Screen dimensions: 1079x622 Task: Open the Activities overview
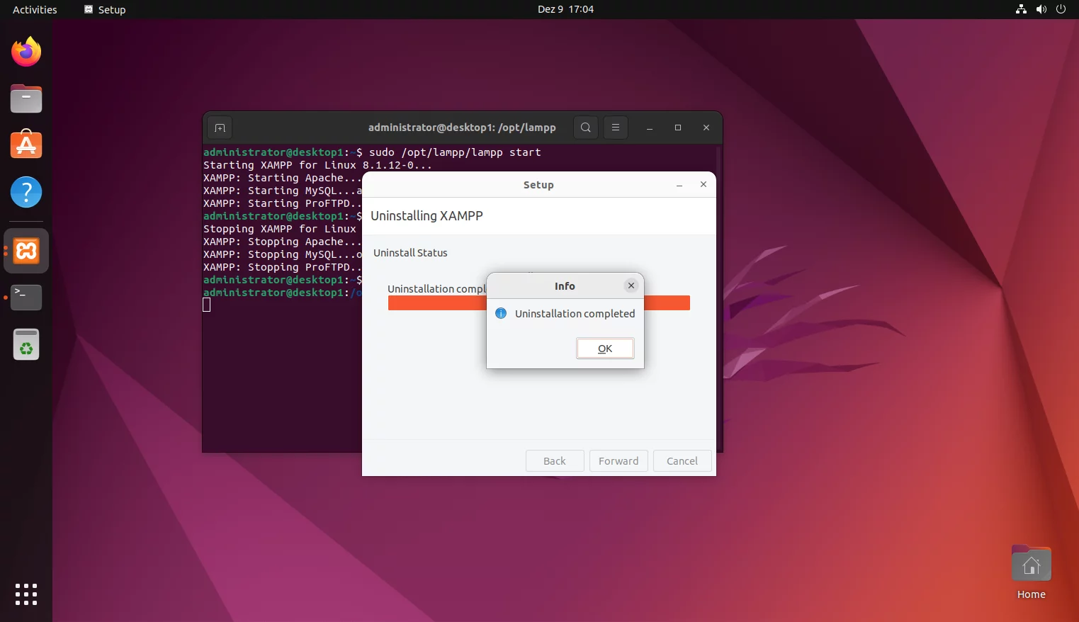pos(35,9)
